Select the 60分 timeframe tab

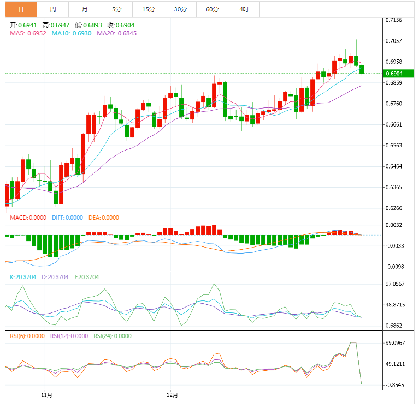(x=212, y=9)
